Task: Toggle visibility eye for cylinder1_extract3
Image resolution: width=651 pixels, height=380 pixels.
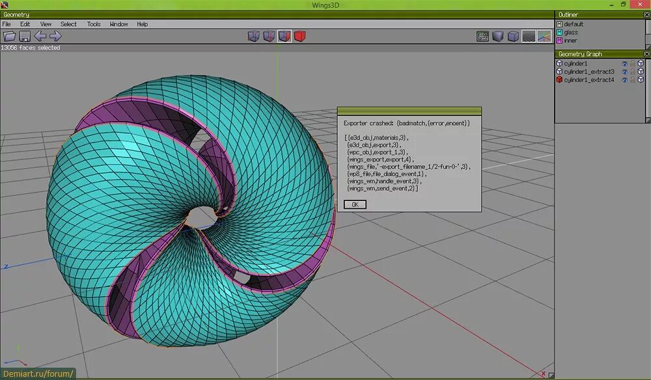Action: 625,72
